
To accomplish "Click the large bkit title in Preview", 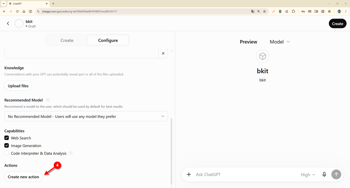I will (262, 71).
